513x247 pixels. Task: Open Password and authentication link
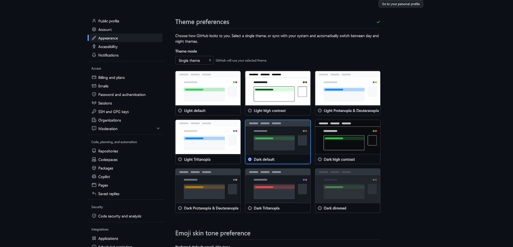[122, 94]
